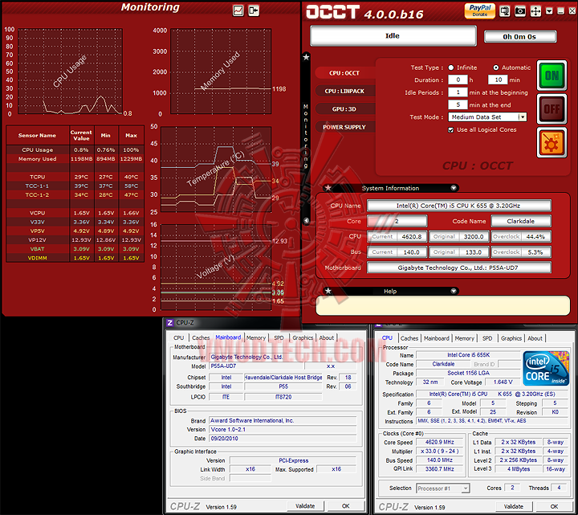This screenshot has width=578, height=515.
Task: Click the PayPal Donate button
Action: 479,10
